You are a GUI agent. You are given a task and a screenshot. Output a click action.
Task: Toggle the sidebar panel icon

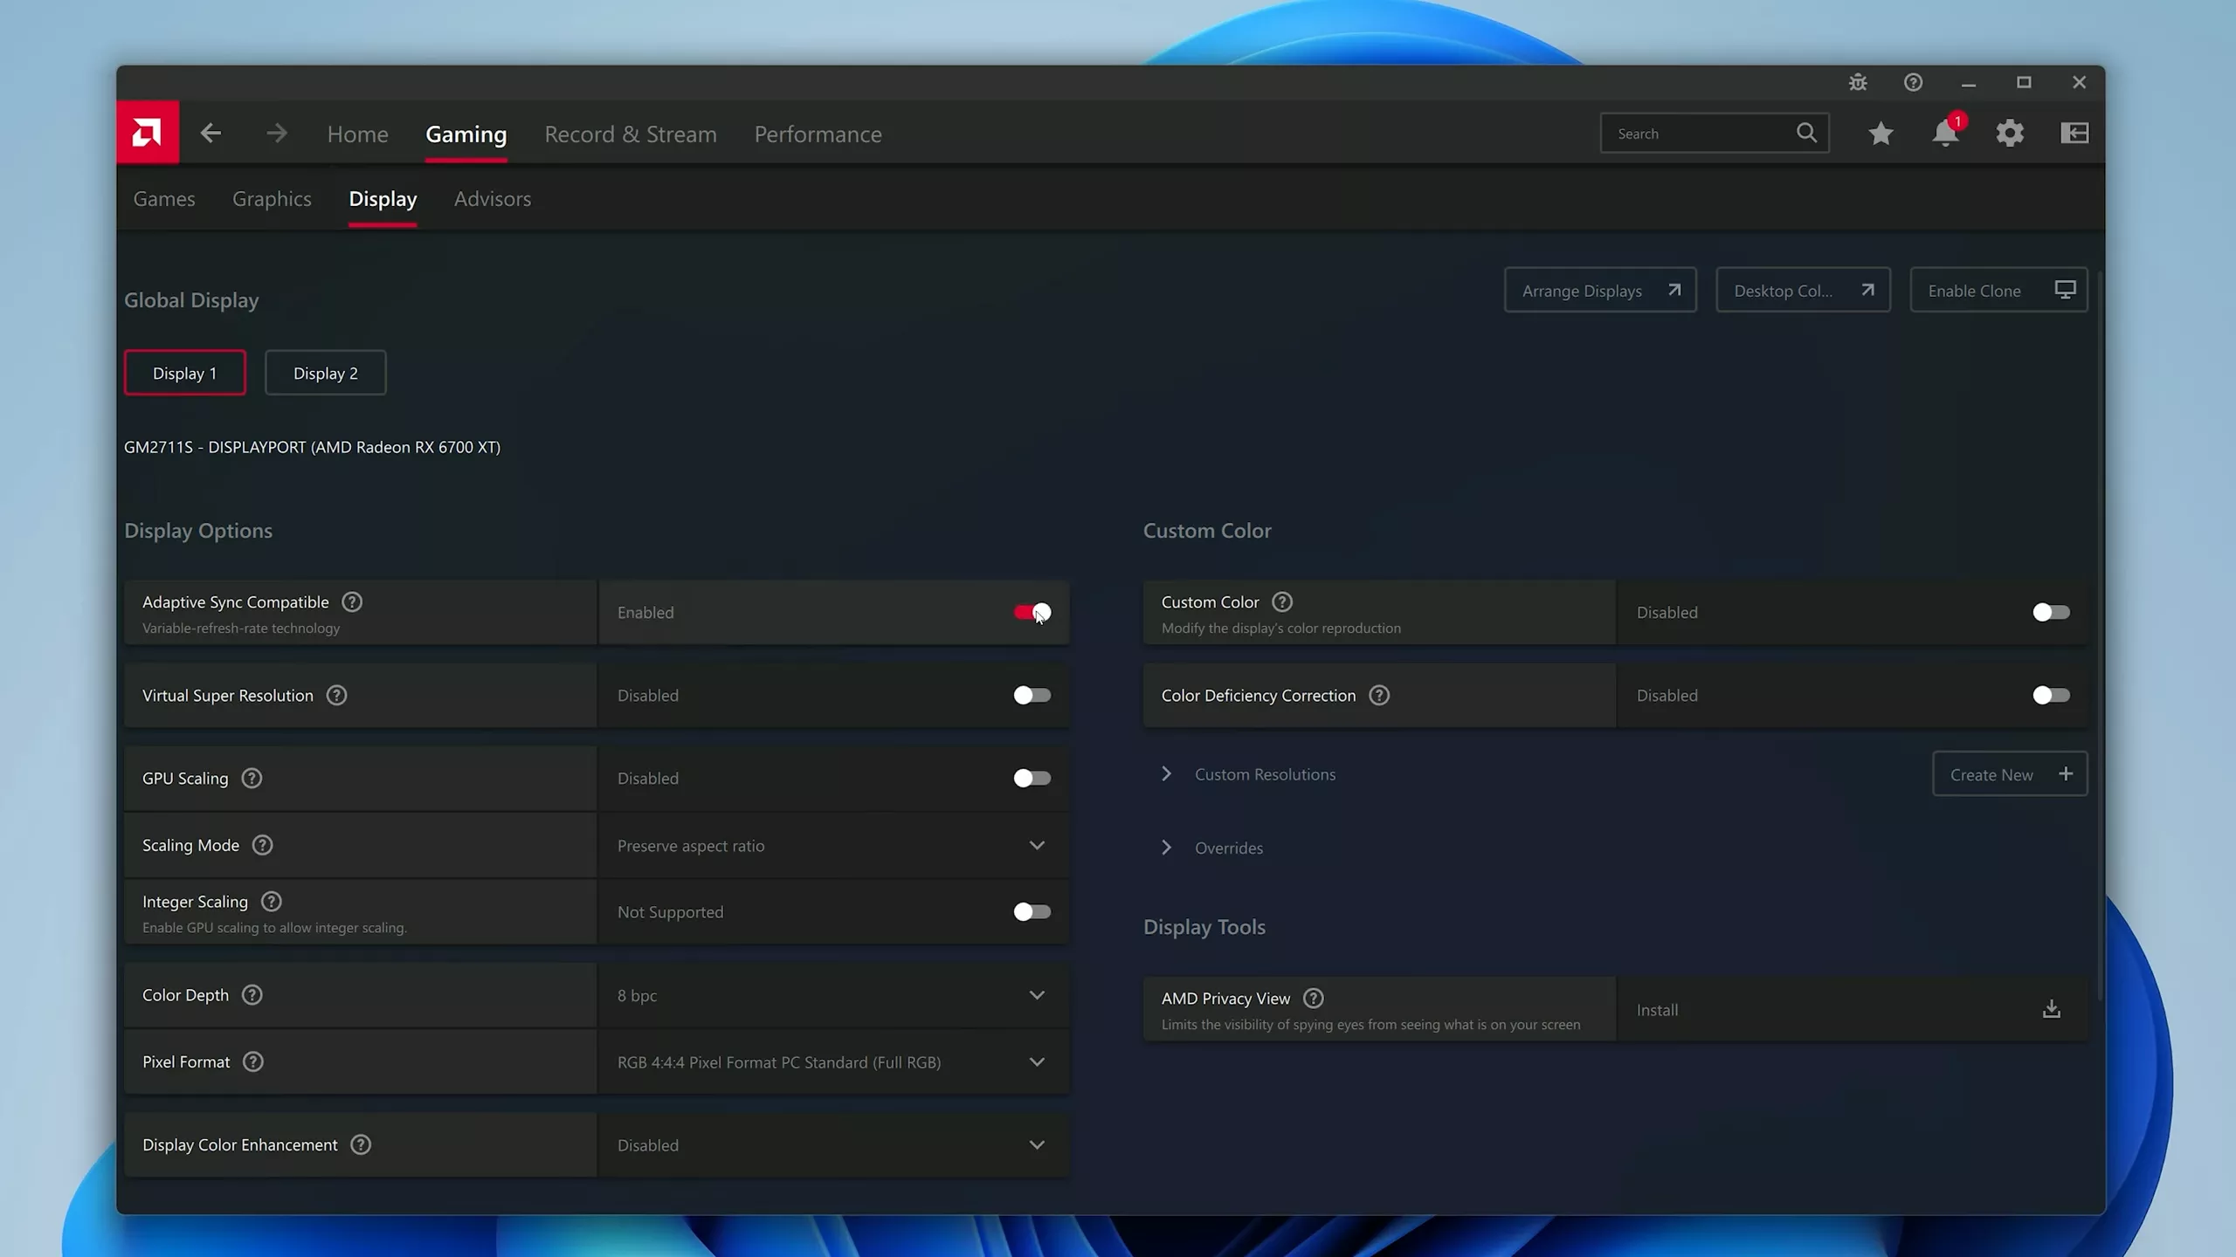tap(2074, 133)
